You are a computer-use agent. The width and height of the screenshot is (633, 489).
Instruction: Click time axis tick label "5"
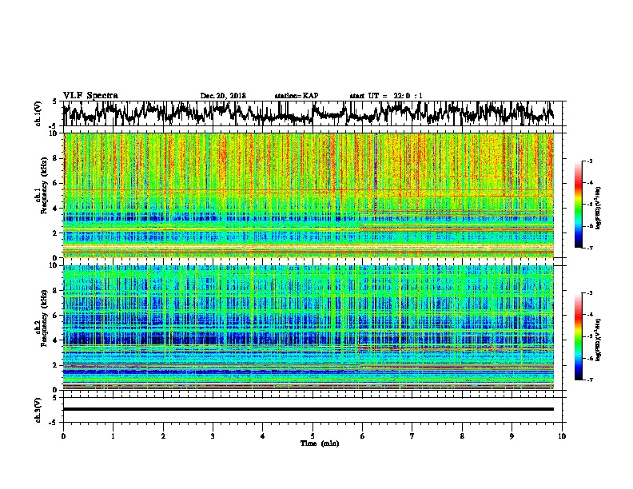313,436
